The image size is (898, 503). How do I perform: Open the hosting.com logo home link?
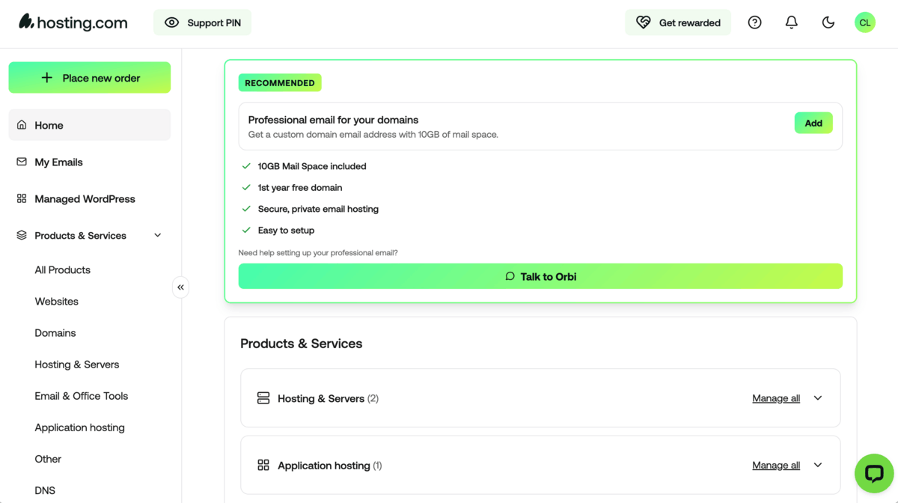pyautogui.click(x=73, y=22)
